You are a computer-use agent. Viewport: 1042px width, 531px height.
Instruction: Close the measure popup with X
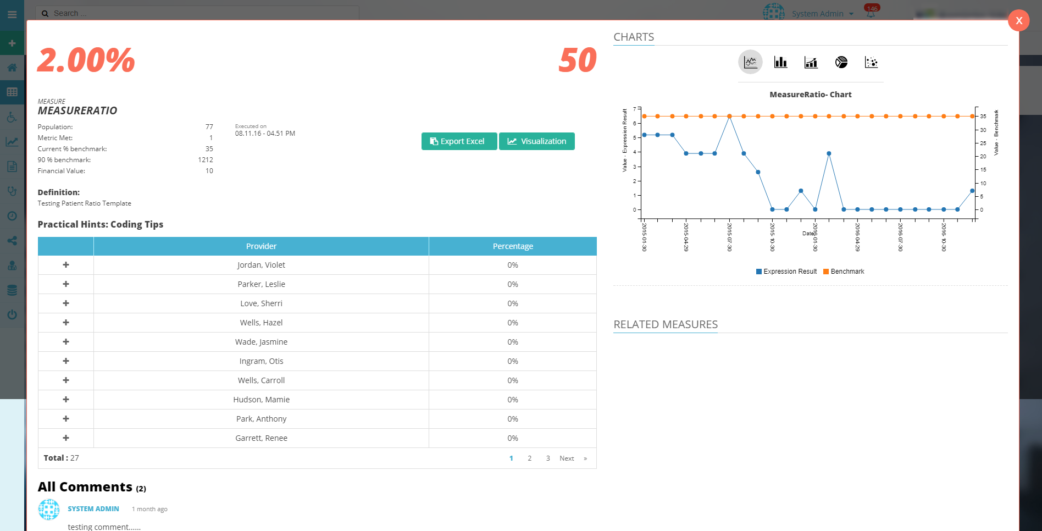point(1018,21)
